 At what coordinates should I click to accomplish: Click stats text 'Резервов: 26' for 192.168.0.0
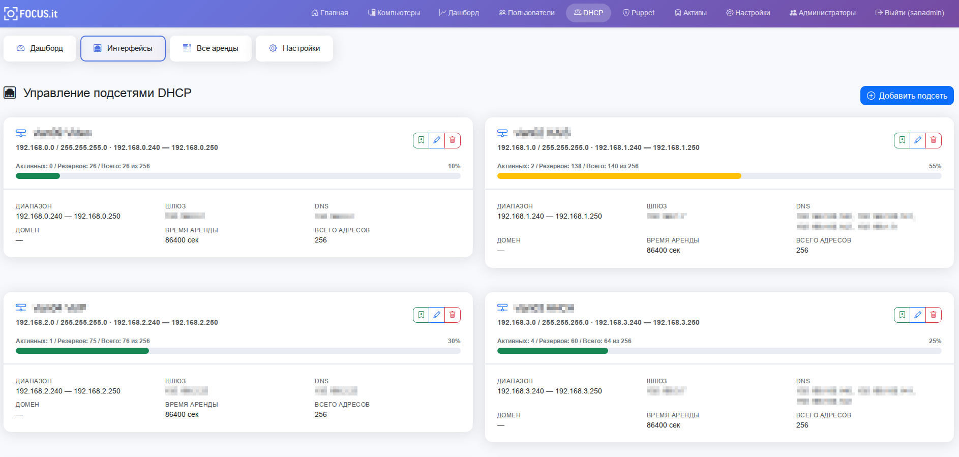coord(77,166)
